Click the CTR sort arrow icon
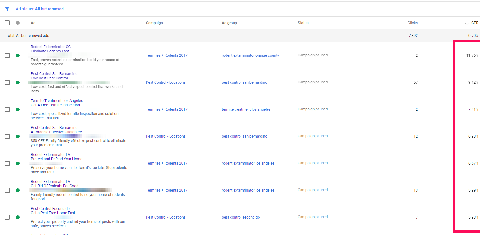This screenshot has width=480, height=235. point(467,23)
